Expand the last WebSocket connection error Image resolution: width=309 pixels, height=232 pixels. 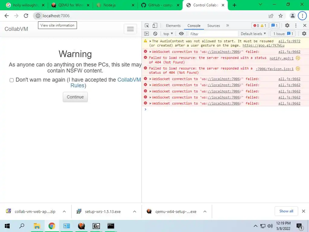(x=150, y=103)
